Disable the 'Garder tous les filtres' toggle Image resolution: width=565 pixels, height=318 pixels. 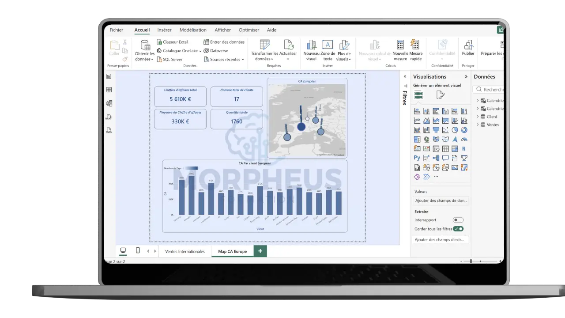click(x=458, y=229)
